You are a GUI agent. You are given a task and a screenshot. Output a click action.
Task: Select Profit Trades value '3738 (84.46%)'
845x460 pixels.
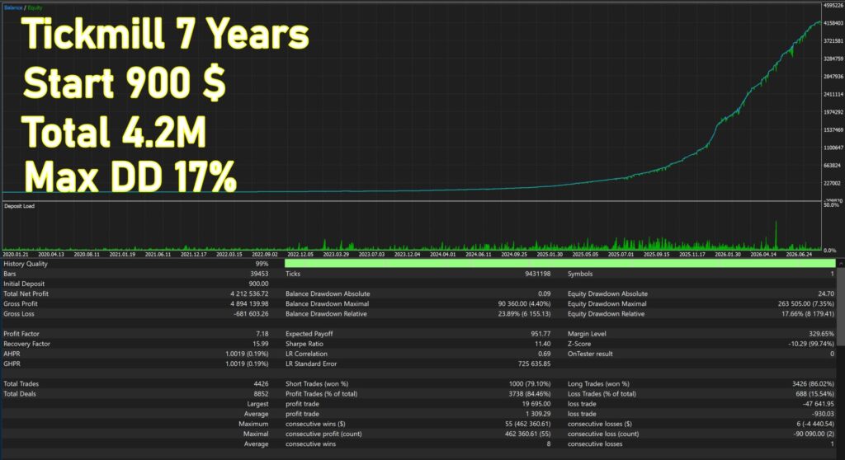tap(530, 394)
